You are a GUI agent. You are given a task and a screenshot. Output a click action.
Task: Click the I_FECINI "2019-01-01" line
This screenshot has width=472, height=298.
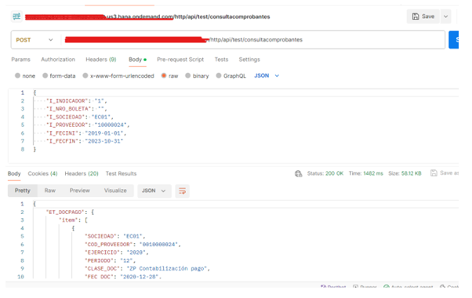coord(86,133)
